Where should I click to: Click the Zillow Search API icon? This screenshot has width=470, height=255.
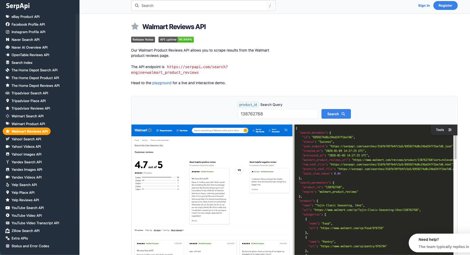(x=7, y=231)
